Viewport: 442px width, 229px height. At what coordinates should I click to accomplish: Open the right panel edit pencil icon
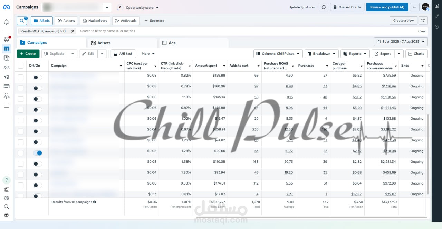[437, 16]
